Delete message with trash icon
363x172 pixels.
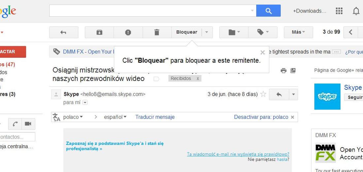(x=157, y=32)
